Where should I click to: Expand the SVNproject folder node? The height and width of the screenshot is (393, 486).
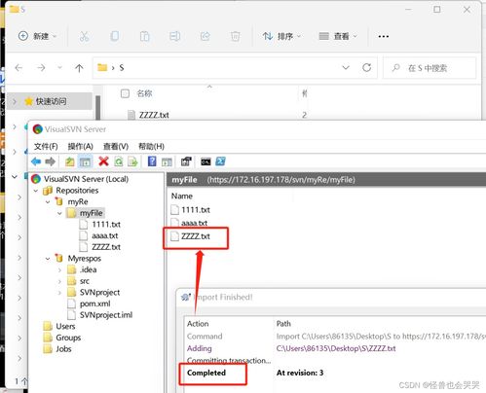pos(59,293)
